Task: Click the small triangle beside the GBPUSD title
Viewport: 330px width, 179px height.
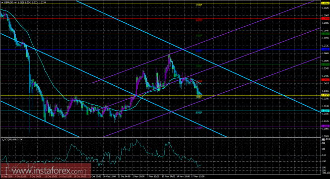Action: tap(2, 2)
